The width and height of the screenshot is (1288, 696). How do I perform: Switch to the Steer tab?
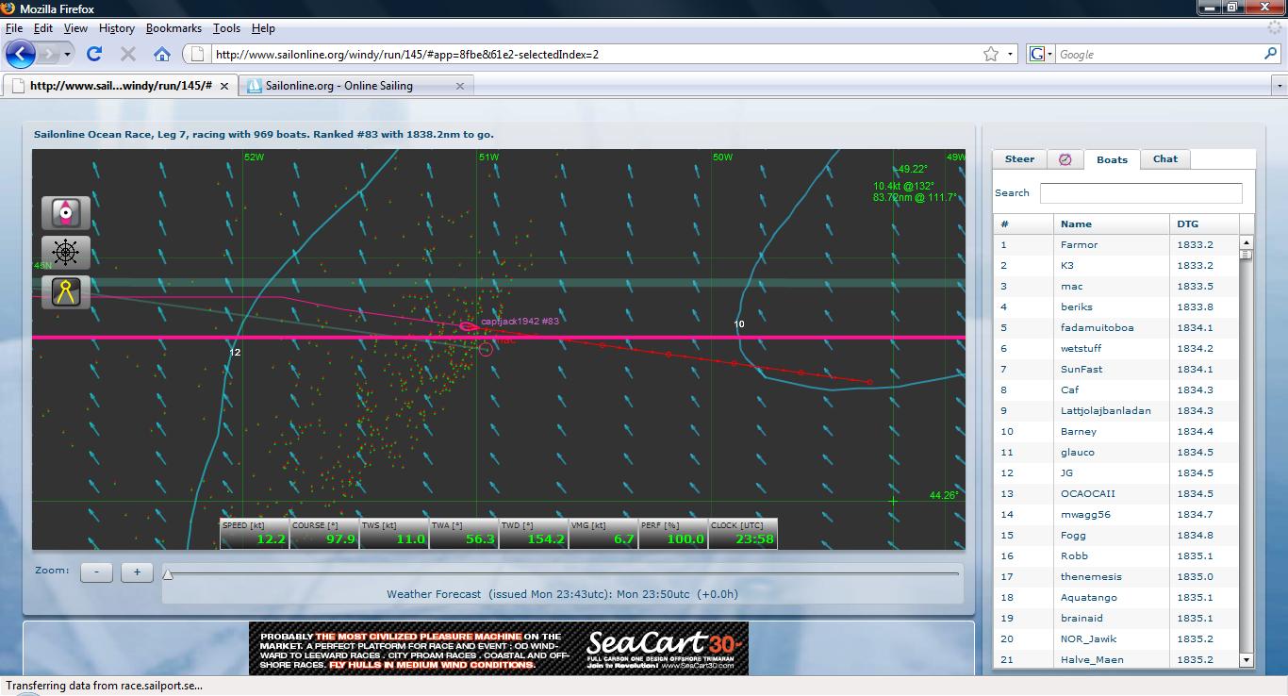[x=1019, y=159]
